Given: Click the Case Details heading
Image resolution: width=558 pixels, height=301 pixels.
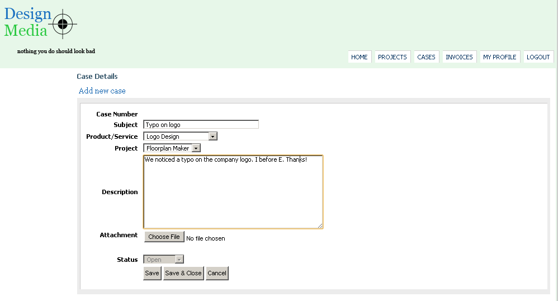Looking at the screenshot, I should [97, 76].
